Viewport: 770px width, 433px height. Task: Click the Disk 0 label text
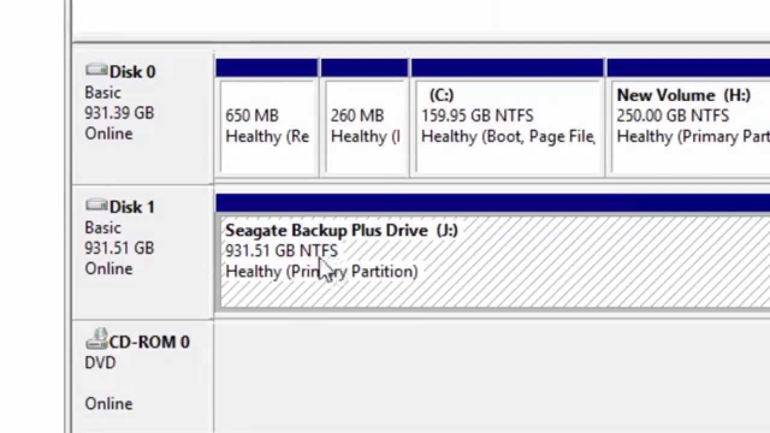[132, 72]
